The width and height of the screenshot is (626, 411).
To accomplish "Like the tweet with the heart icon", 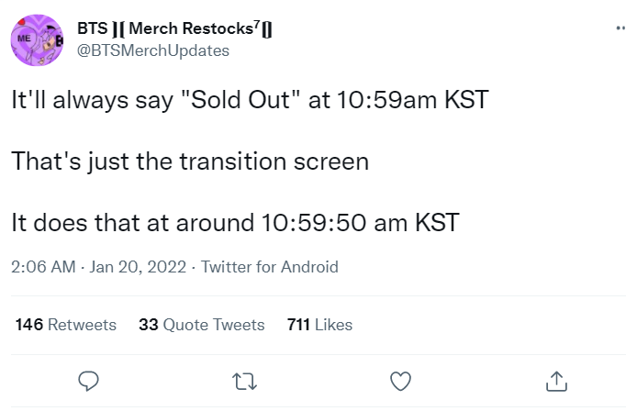I will pyautogui.click(x=400, y=381).
